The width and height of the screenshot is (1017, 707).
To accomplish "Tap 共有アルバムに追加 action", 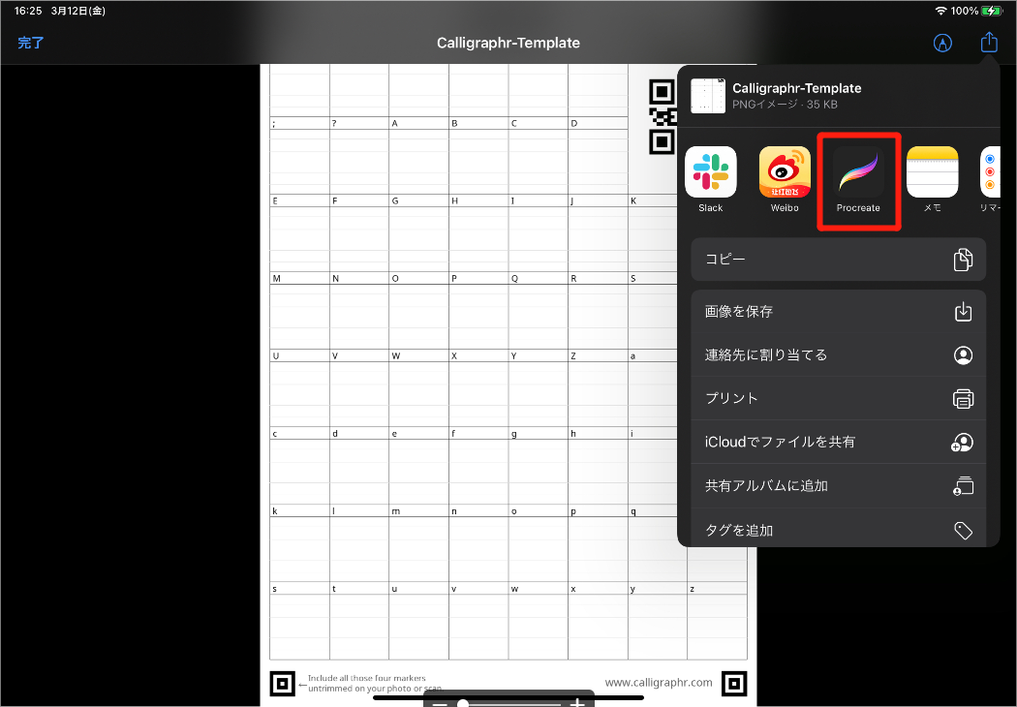I will (838, 485).
